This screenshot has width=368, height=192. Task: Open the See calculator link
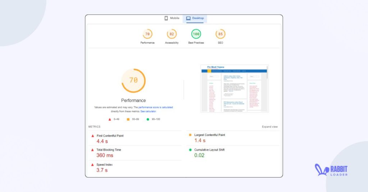click(148, 111)
